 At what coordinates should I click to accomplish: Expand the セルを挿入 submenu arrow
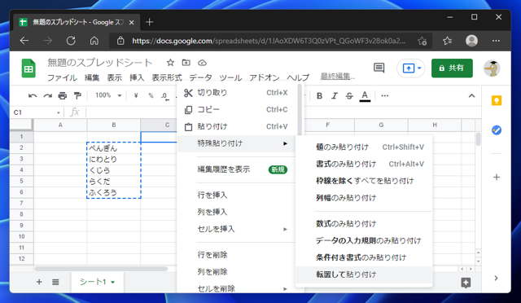coord(285,229)
